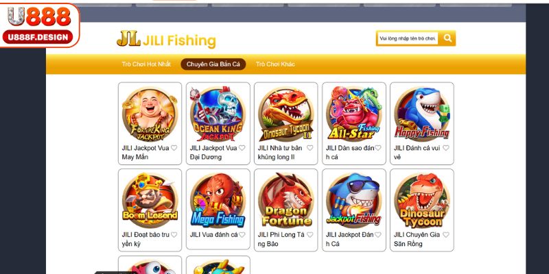Open the Jackpot Fishing shark icon
Screen dimensions: 549x274
[354, 201]
